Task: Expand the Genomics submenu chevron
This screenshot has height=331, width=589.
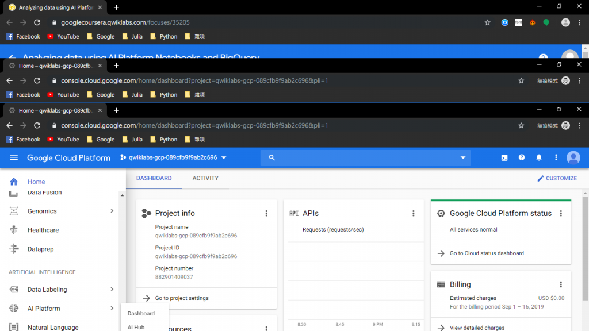Action: [x=112, y=211]
